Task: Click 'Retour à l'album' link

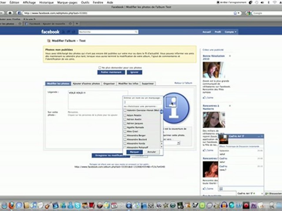Action: pyautogui.click(x=183, y=83)
